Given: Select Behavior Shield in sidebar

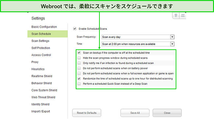Looking at the screenshot, I should [41, 83].
